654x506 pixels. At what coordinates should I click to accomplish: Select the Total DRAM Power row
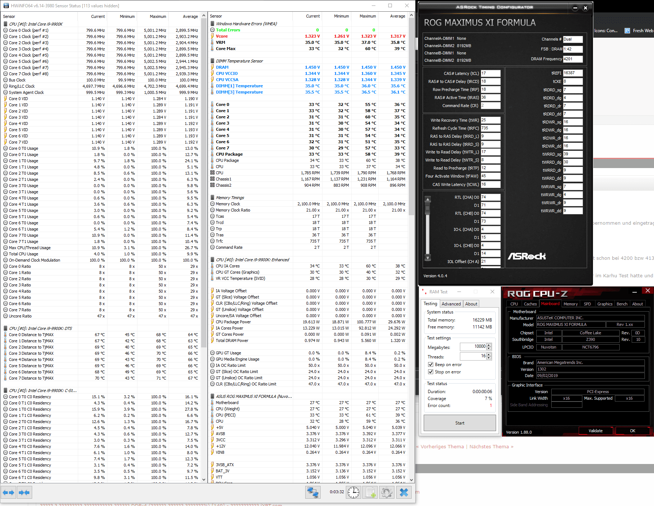308,340
